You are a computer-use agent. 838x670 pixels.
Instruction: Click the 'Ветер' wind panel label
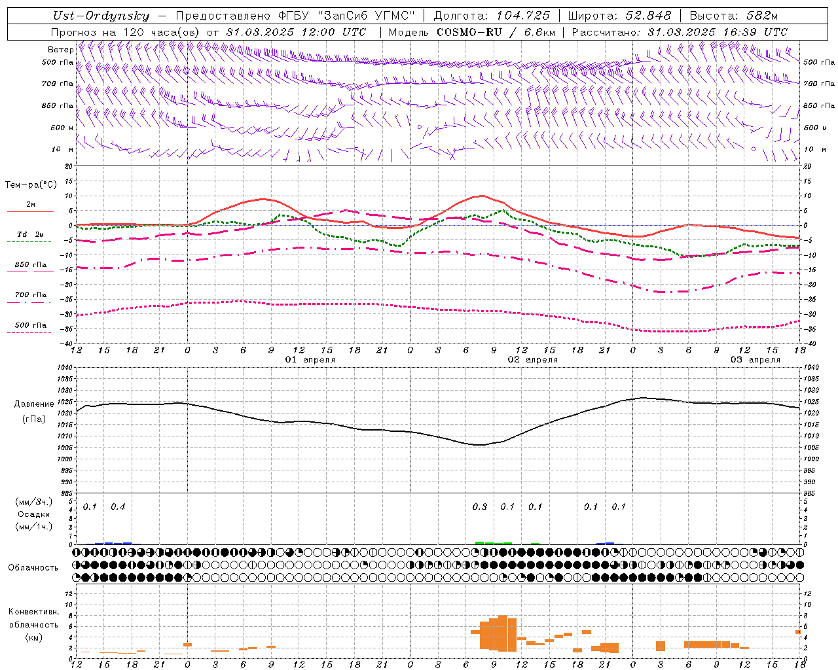(x=60, y=50)
